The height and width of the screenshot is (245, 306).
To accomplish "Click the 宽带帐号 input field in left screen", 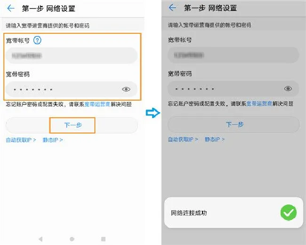I will 72,55.
